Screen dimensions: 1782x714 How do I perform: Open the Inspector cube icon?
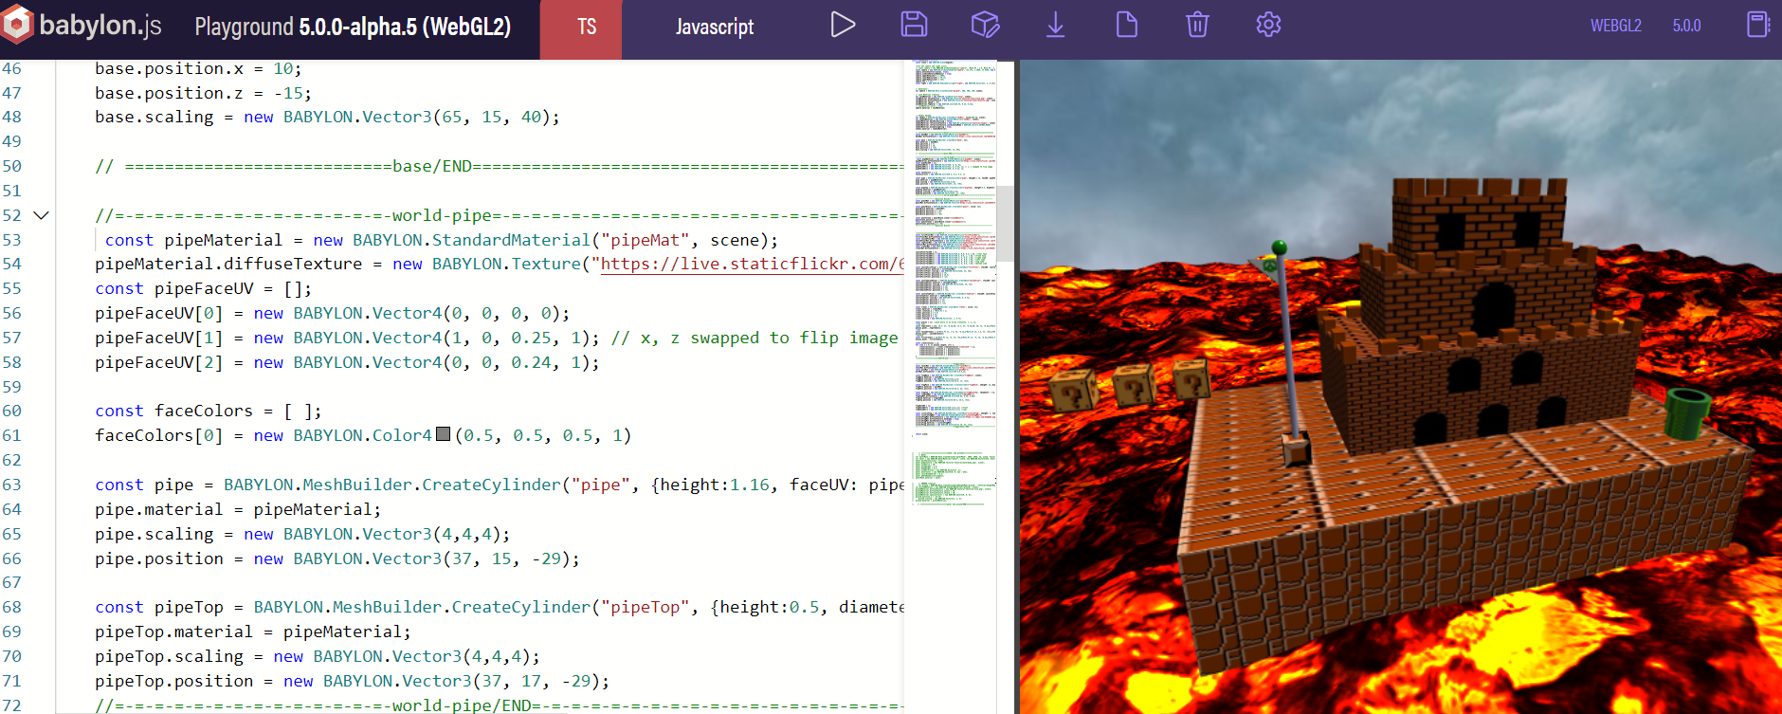[x=985, y=25]
